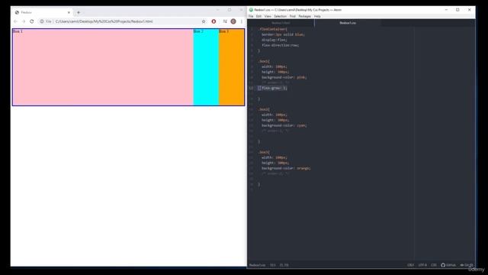Change the CSS grammar in status bar
The height and width of the screenshot is (275, 488).
(434, 265)
